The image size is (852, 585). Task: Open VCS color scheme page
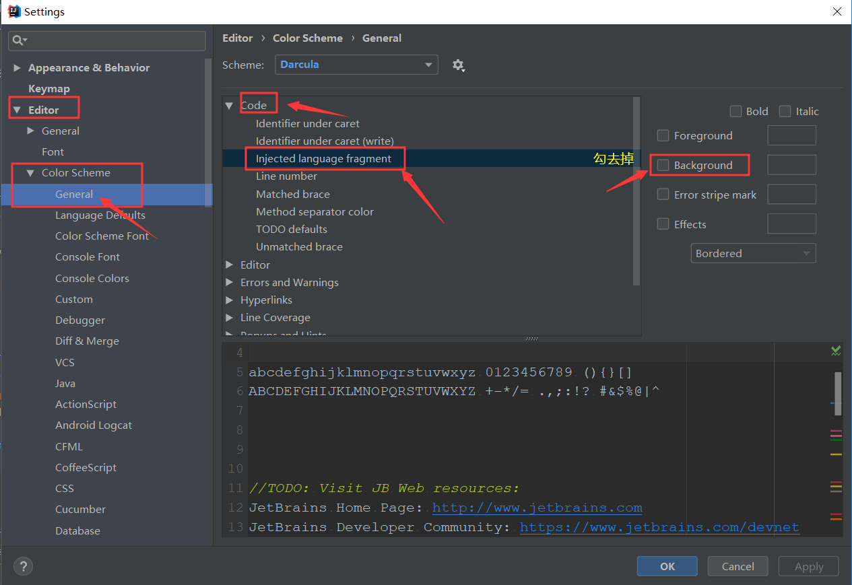click(x=65, y=363)
